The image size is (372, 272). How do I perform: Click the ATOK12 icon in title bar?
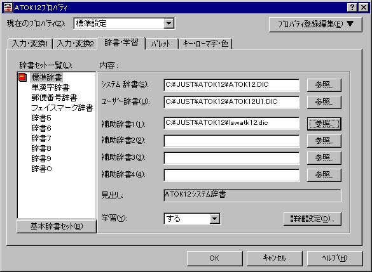(8, 8)
